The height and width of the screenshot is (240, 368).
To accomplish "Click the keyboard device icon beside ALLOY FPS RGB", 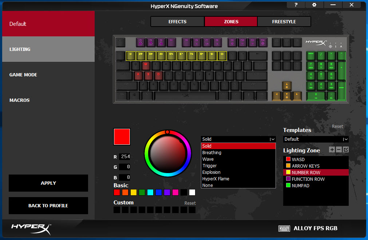I will [284, 228].
